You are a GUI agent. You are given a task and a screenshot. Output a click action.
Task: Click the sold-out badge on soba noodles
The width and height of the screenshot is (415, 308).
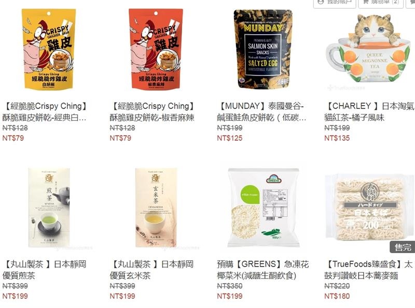[x=403, y=247]
